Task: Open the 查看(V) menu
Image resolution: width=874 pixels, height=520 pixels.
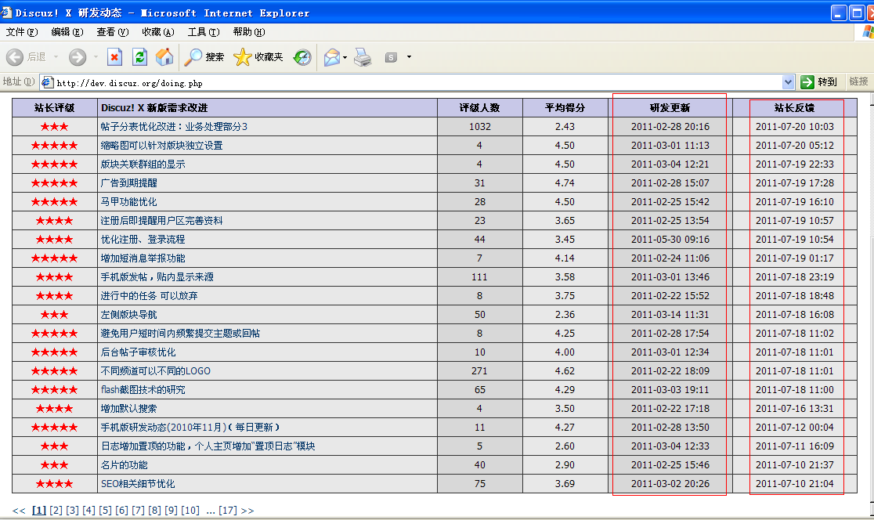Action: pyautogui.click(x=113, y=32)
